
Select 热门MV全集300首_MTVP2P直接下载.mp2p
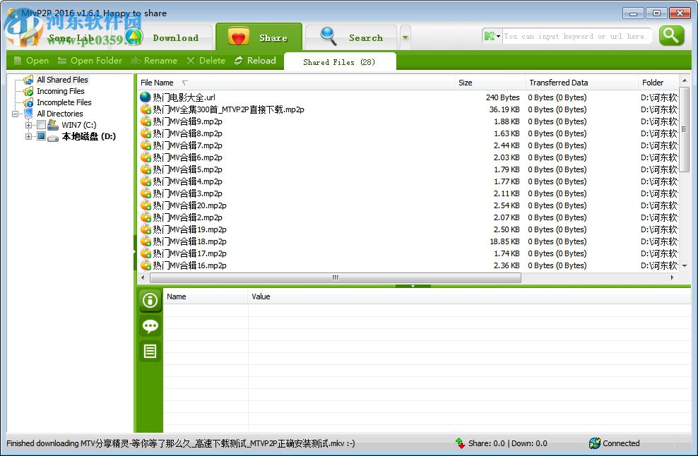(x=228, y=109)
